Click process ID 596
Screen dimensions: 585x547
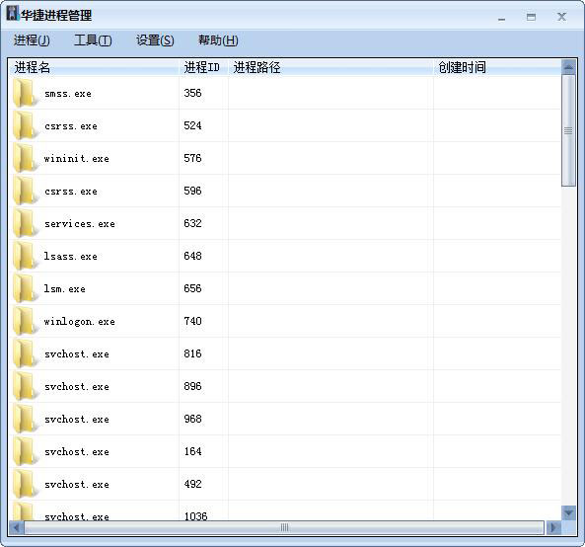(192, 191)
